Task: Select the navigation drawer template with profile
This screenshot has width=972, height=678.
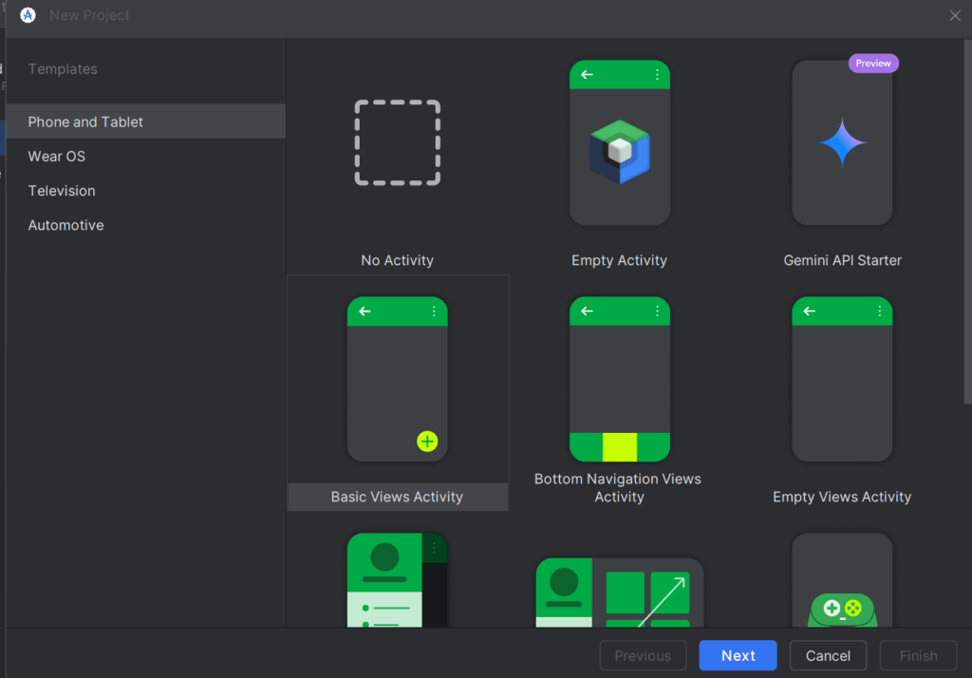Action: (397, 581)
